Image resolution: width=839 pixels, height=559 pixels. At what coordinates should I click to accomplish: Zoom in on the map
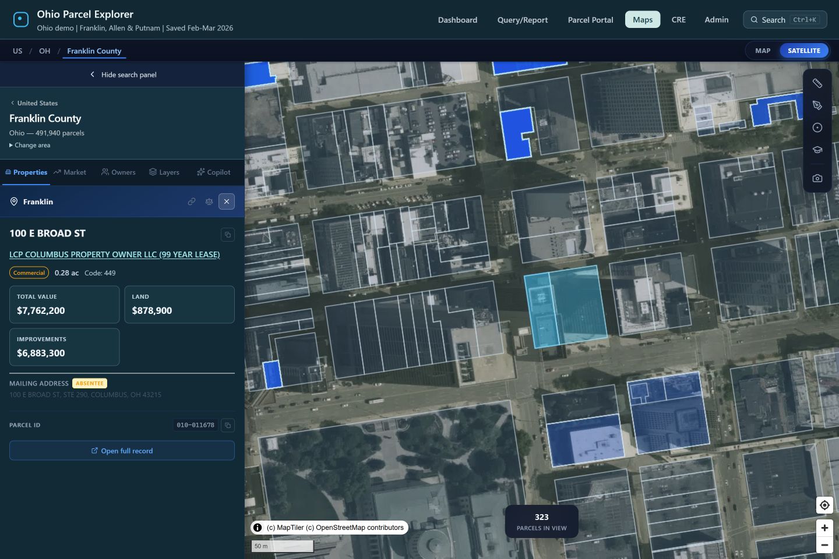click(x=824, y=528)
